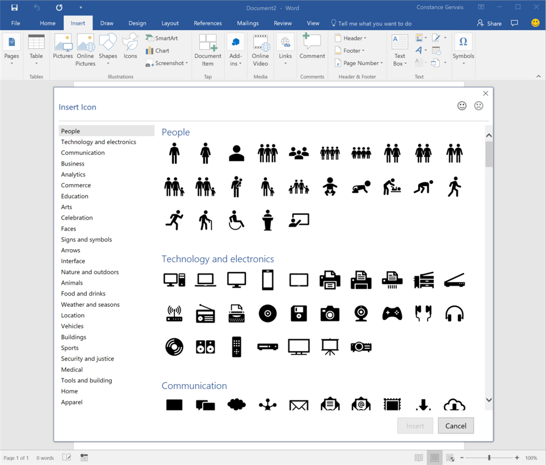The width and height of the screenshot is (546, 465).
Task: Switch to Print Layout view in status bar
Action: click(x=435, y=458)
